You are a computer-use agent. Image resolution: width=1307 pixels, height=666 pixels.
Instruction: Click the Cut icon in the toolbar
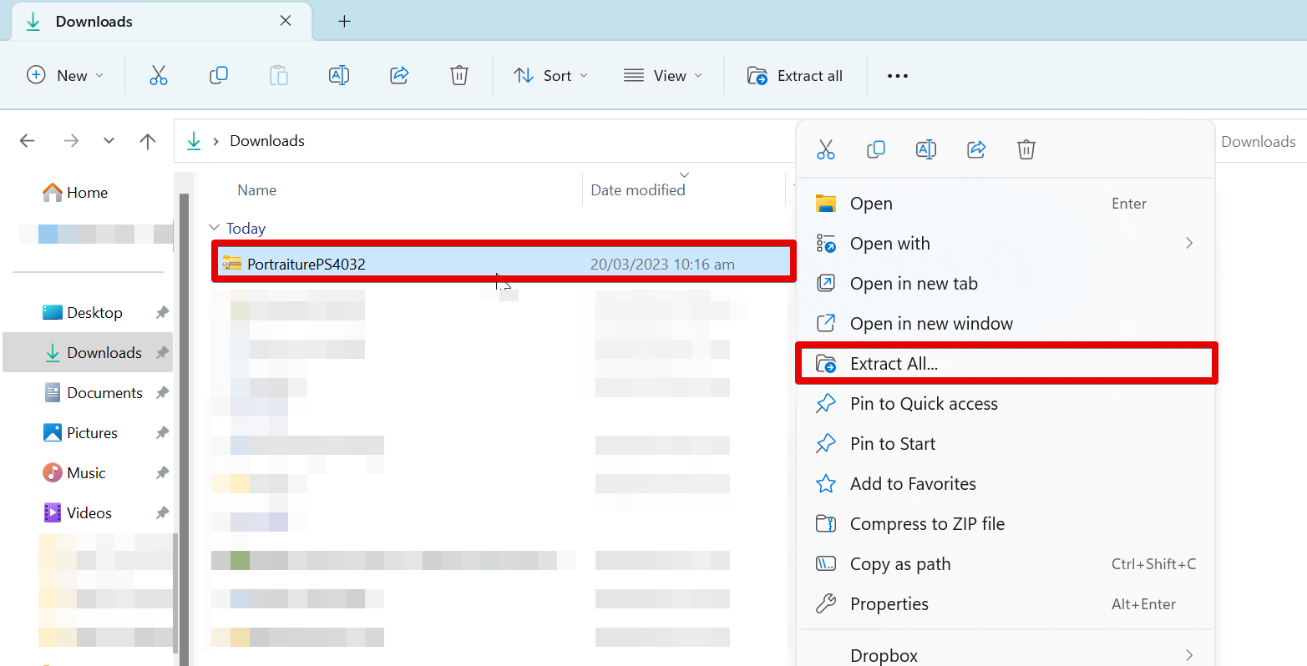[159, 76]
